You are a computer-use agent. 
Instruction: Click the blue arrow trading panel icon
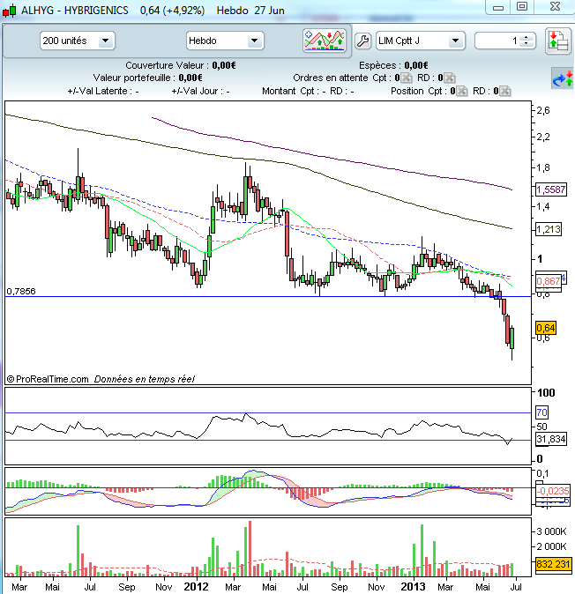click(x=562, y=78)
